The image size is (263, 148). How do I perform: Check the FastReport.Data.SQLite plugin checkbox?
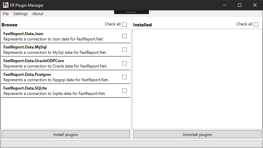tap(124, 91)
